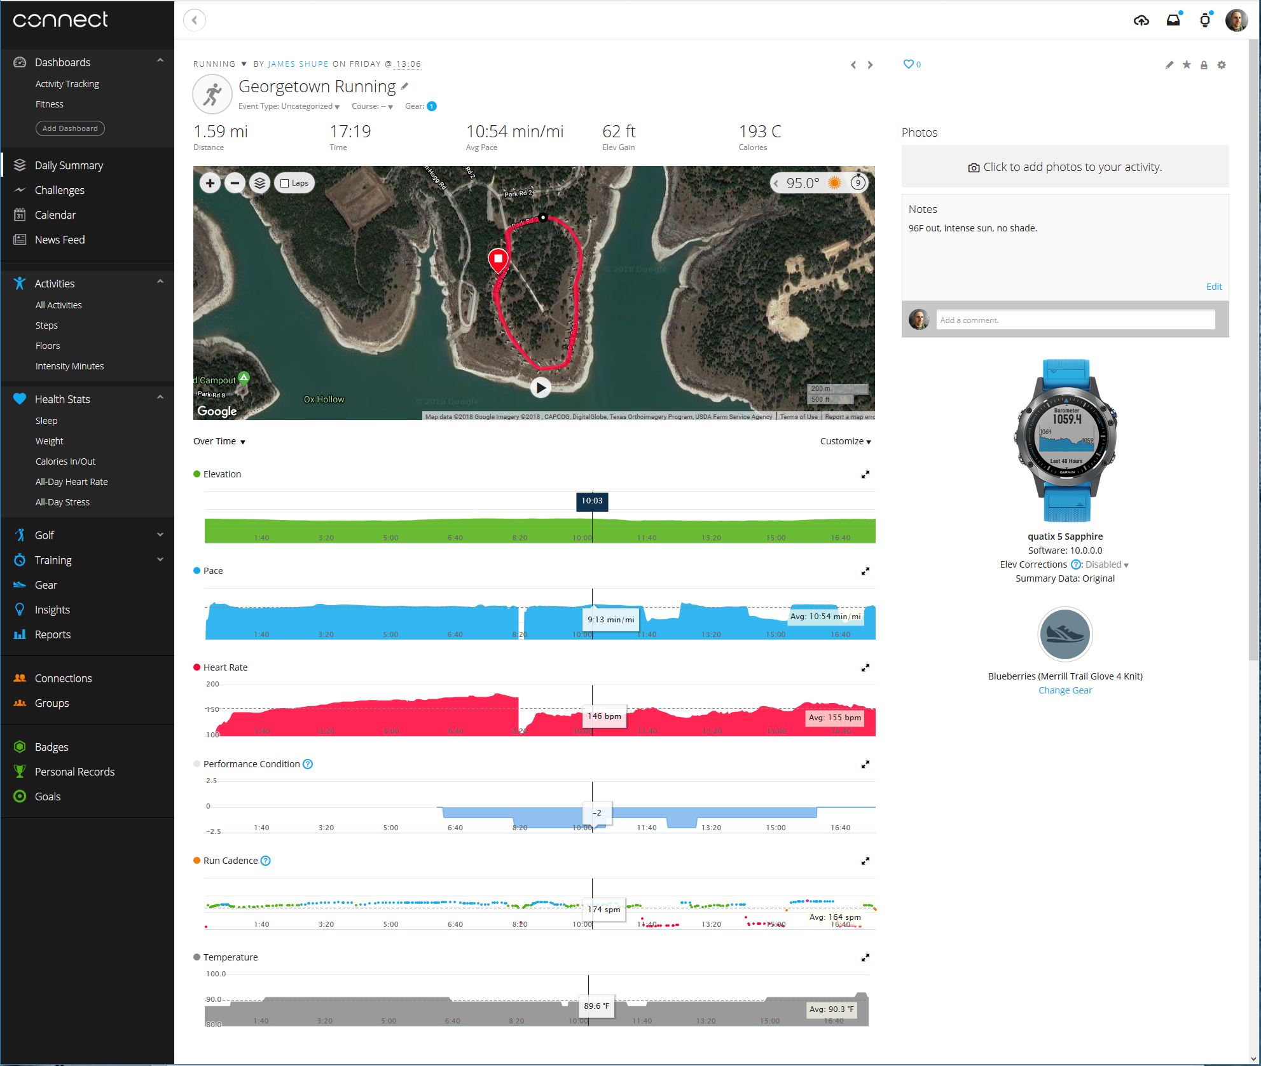
Task: Expand the Heart Rate chart
Action: 865,667
